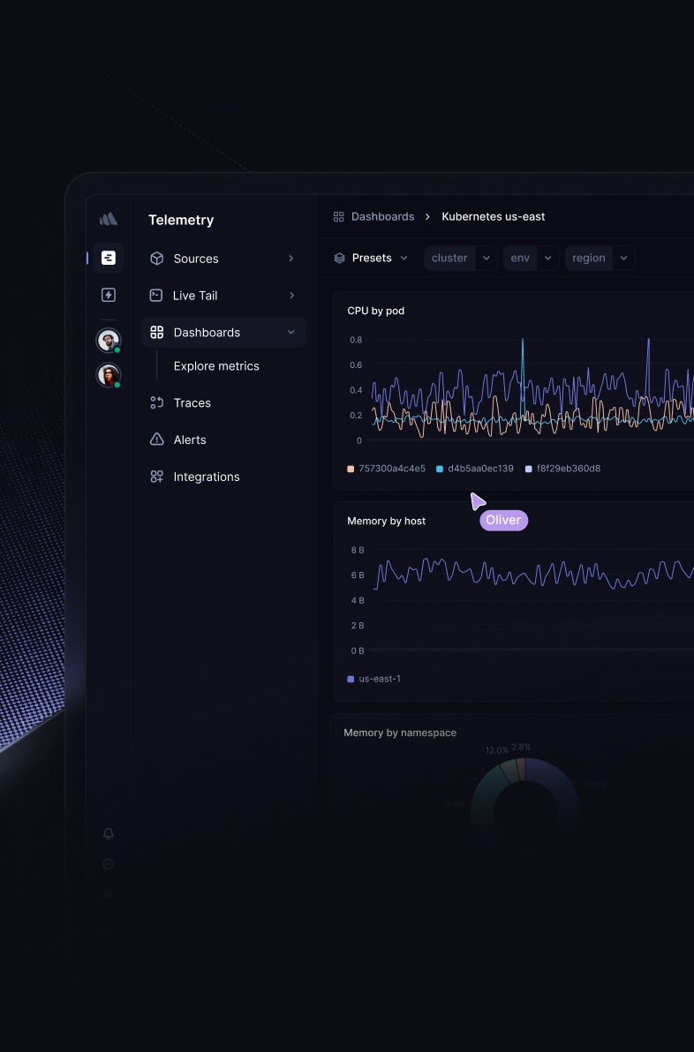This screenshot has height=1052, width=694.
Task: Click the Memory by namespace donut chart
Action: tap(525, 799)
